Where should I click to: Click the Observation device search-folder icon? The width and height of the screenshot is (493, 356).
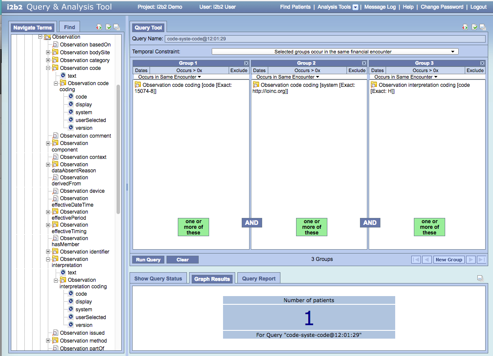coord(55,191)
